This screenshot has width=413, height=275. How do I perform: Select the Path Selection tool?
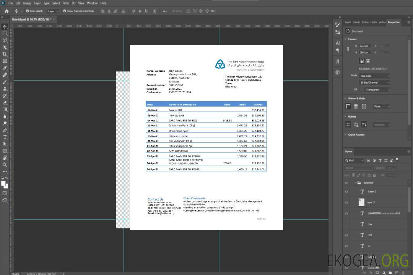(5, 144)
